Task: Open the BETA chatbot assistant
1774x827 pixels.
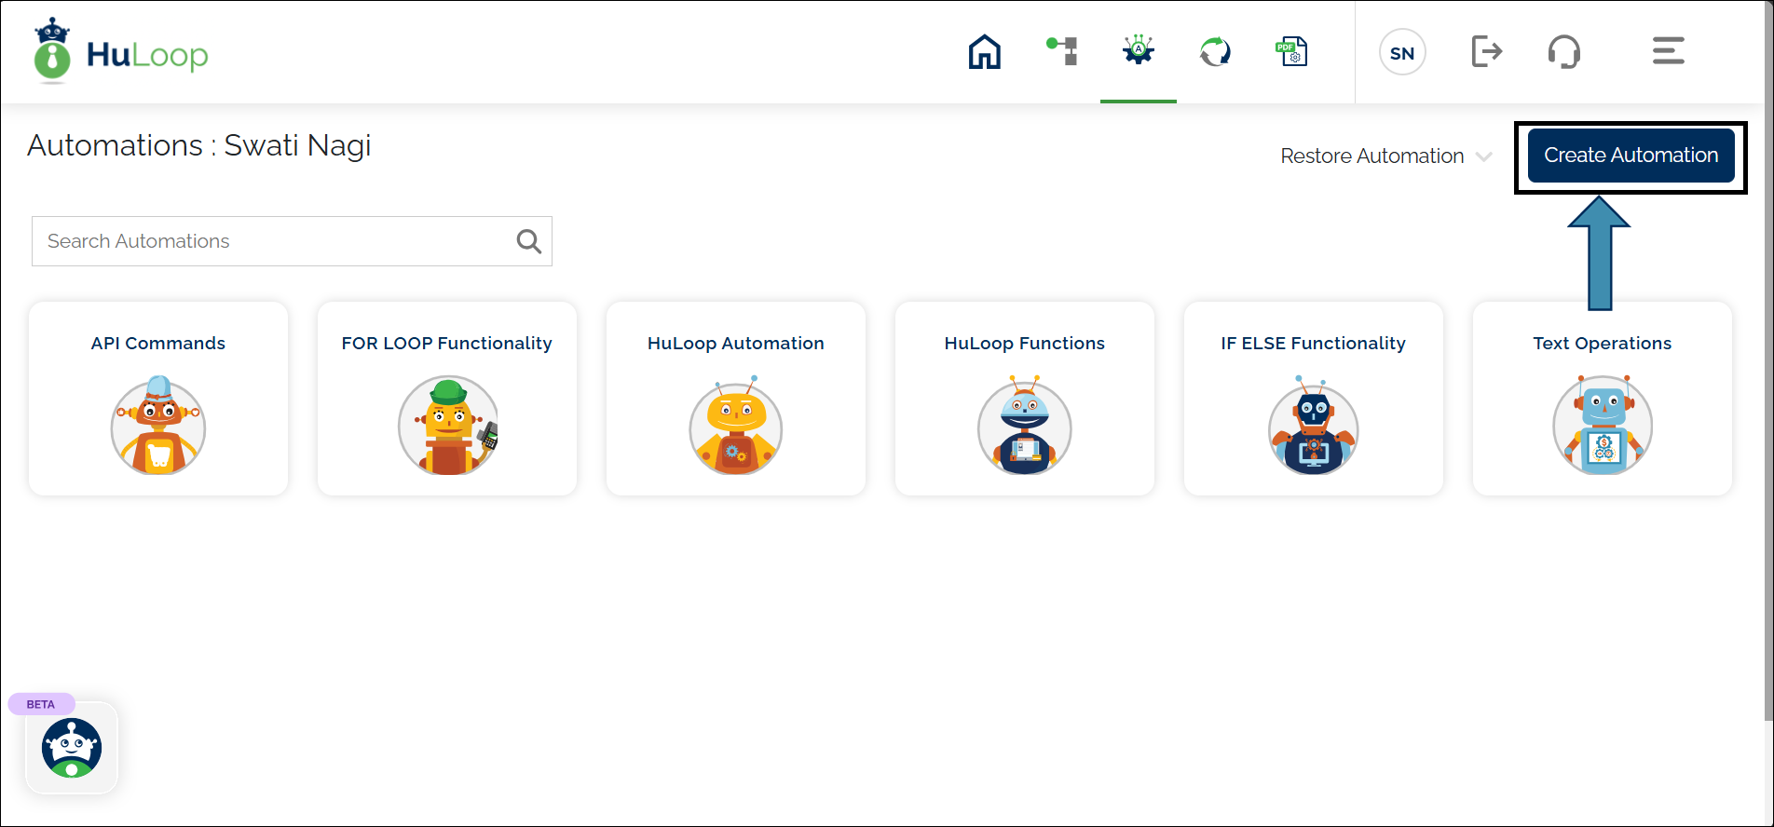Action: pyautogui.click(x=72, y=748)
